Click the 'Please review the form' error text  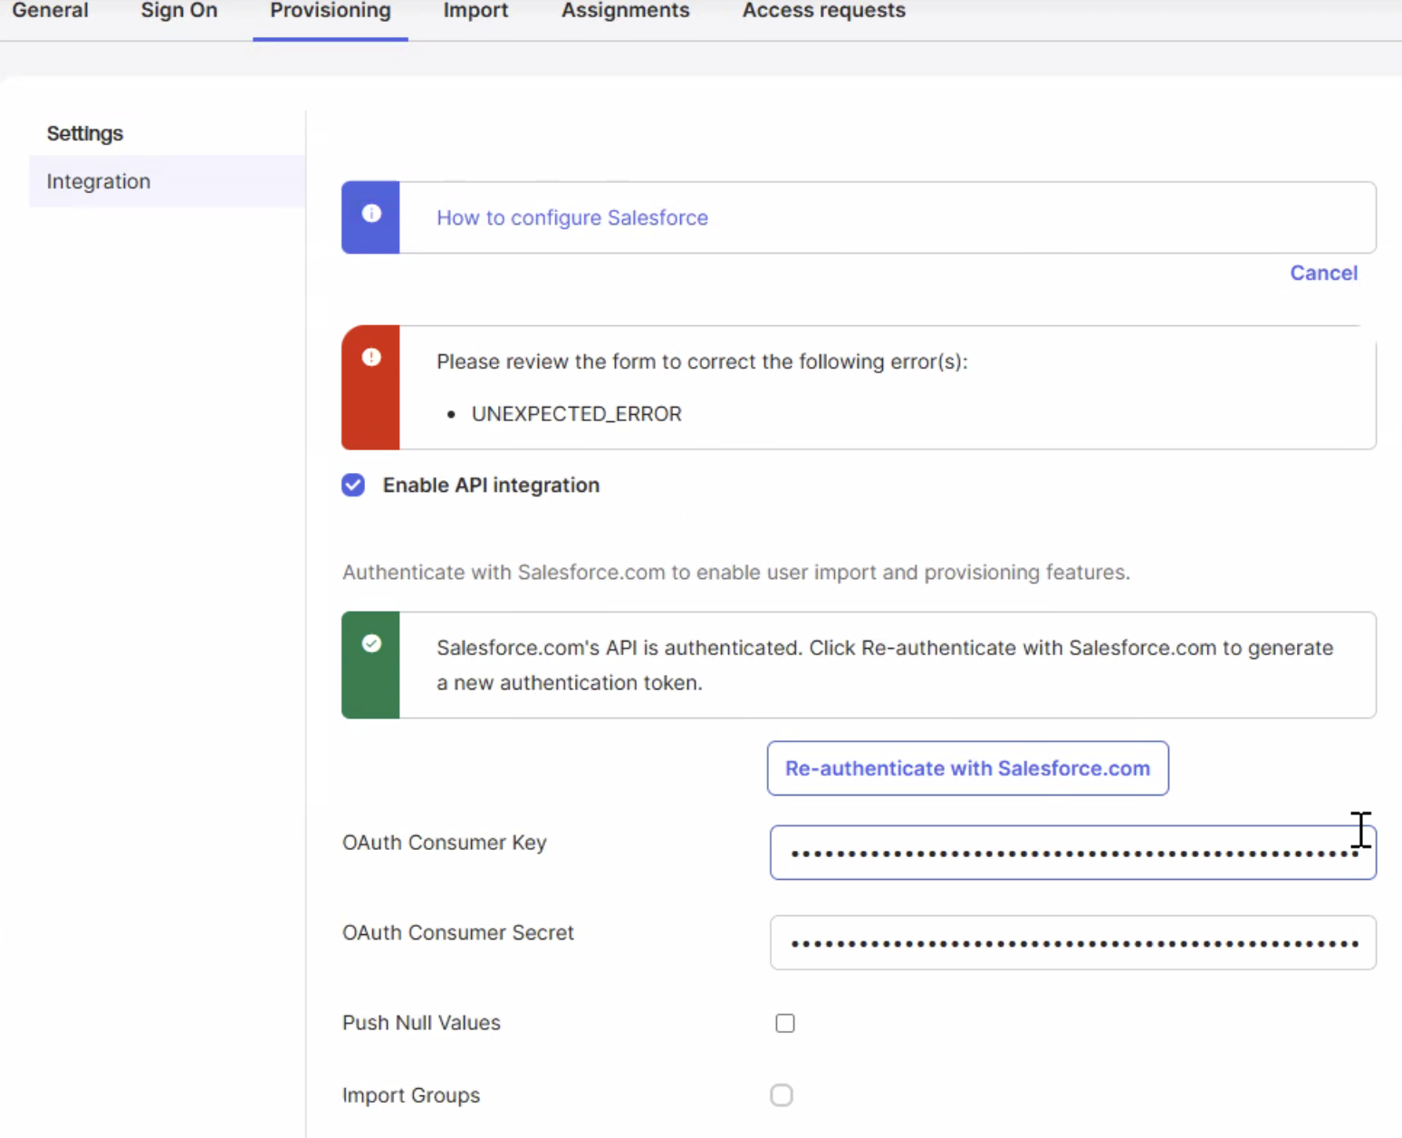pos(702,362)
